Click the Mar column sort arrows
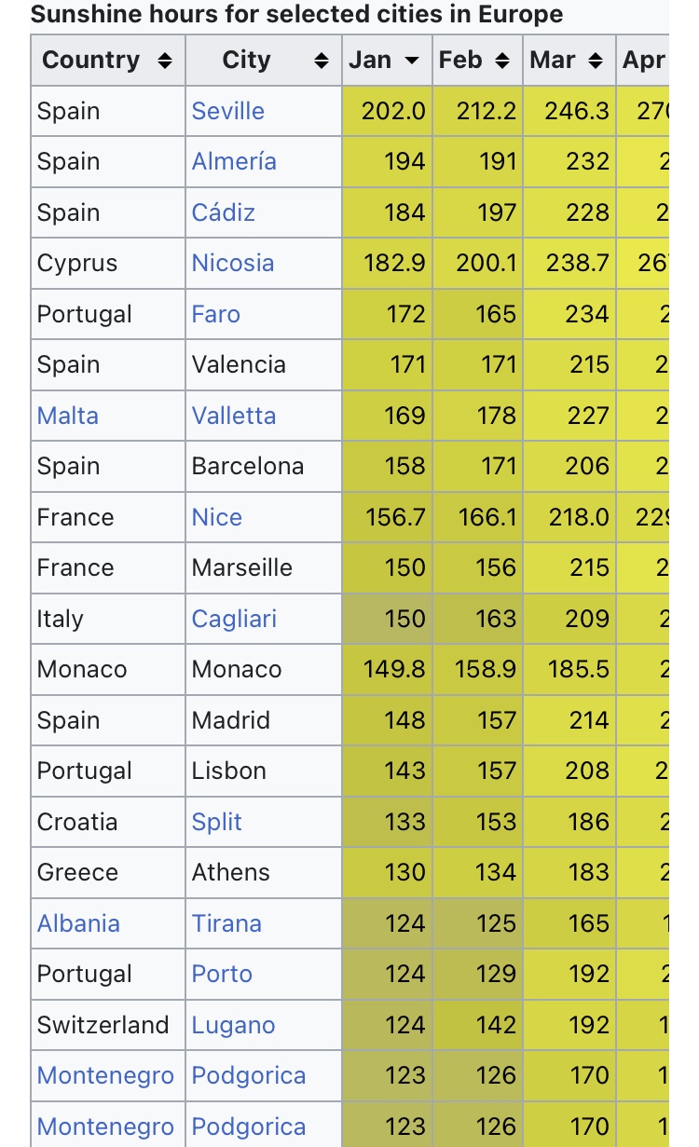The width and height of the screenshot is (699, 1147). tap(594, 61)
